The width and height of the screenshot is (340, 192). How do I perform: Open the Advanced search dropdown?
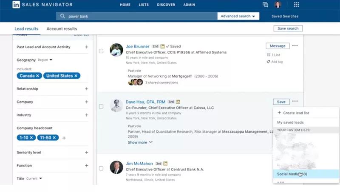[x=238, y=16]
